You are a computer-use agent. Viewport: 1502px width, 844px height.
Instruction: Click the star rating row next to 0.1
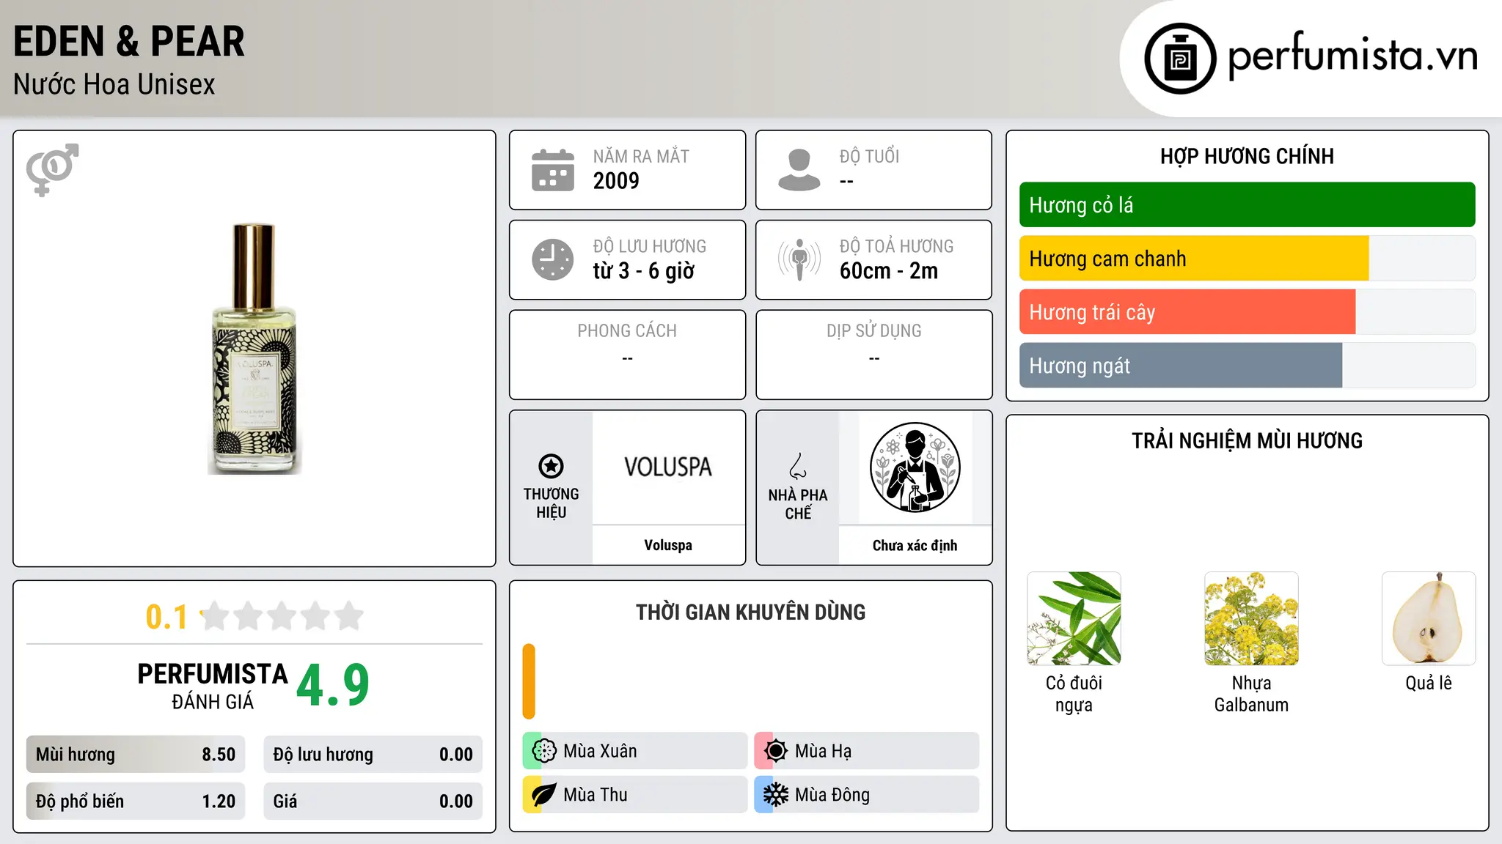[x=282, y=616]
